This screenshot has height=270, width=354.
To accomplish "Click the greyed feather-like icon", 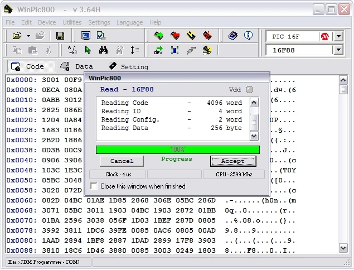I will [x=191, y=50].
